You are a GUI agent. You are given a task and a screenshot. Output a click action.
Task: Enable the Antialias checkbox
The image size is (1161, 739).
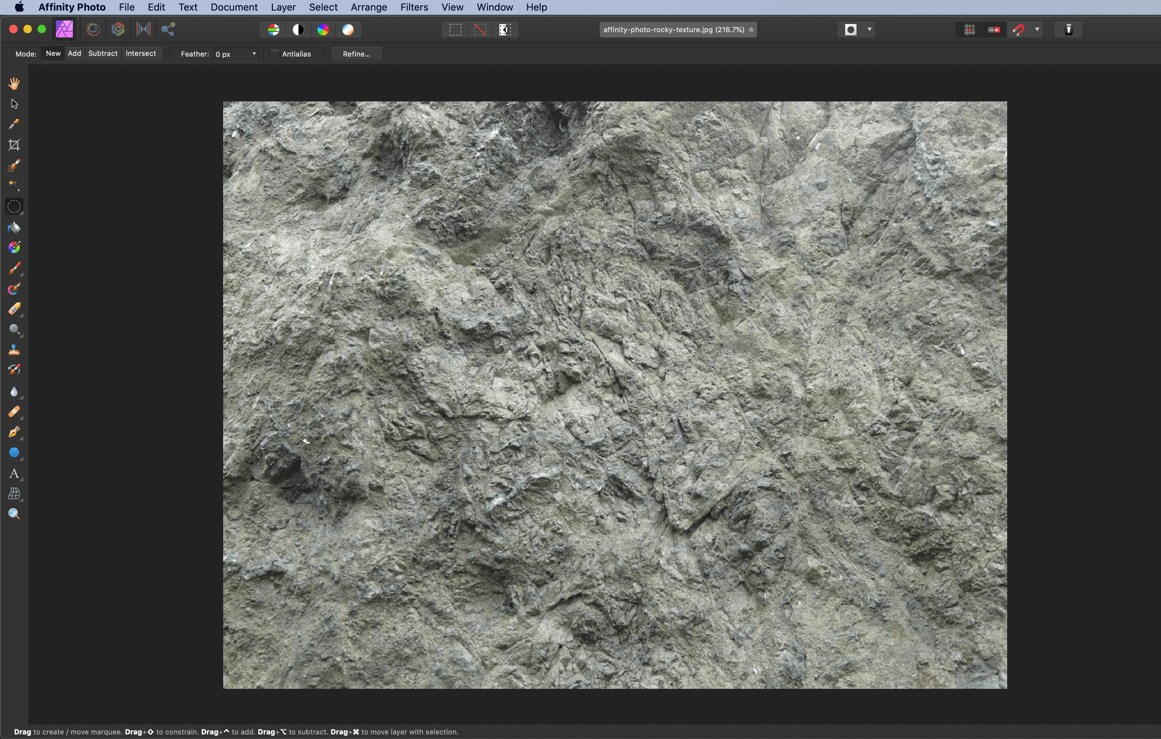tap(275, 54)
